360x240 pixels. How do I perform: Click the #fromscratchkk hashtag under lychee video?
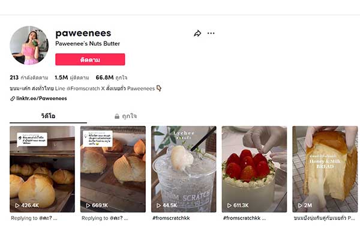pos(172,218)
